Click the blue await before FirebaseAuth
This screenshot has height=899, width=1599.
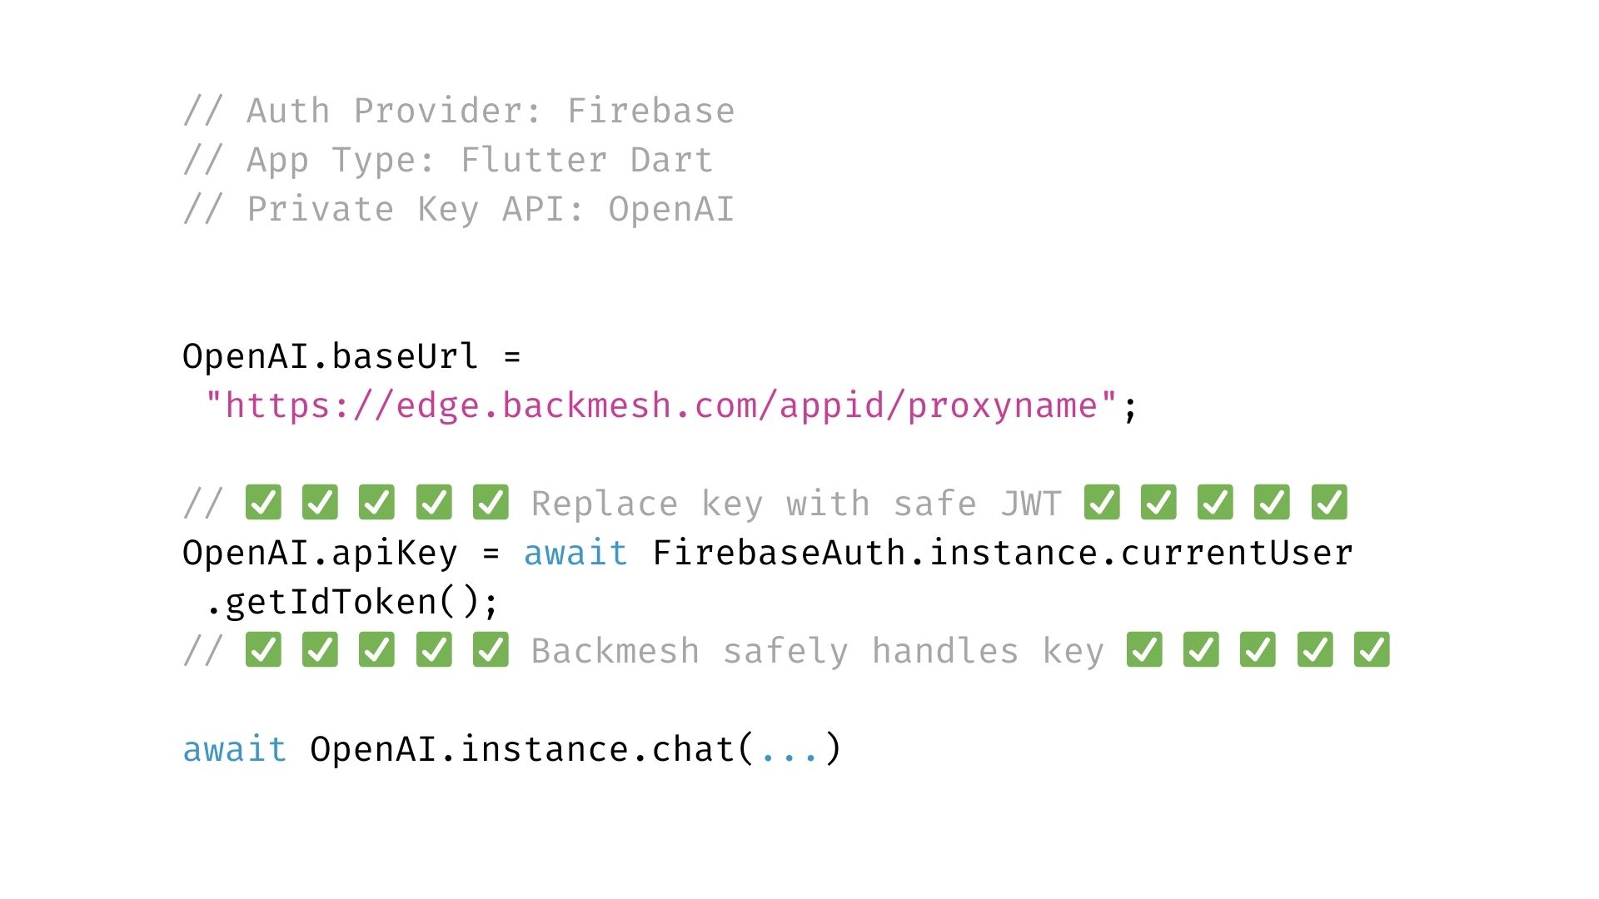(575, 553)
